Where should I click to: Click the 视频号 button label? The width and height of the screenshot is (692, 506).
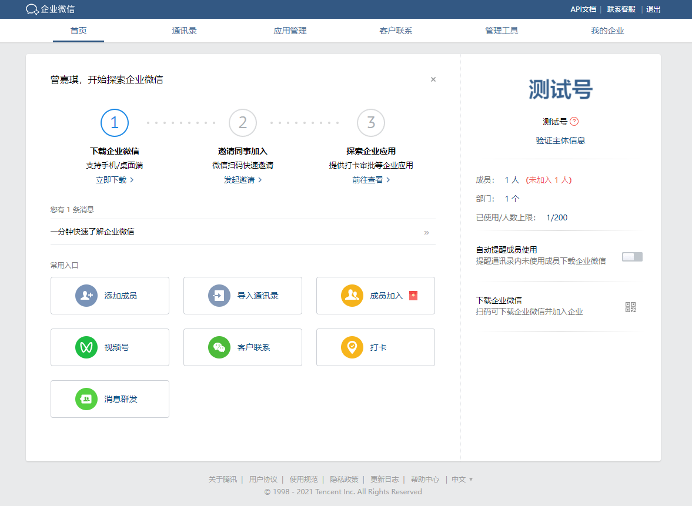point(116,347)
